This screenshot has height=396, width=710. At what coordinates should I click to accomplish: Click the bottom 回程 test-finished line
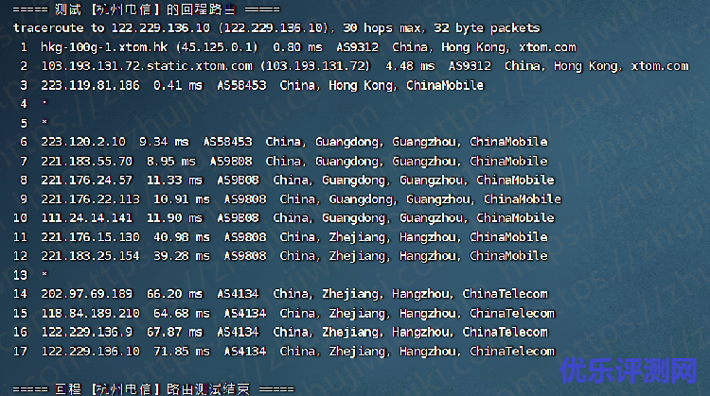tap(153, 389)
